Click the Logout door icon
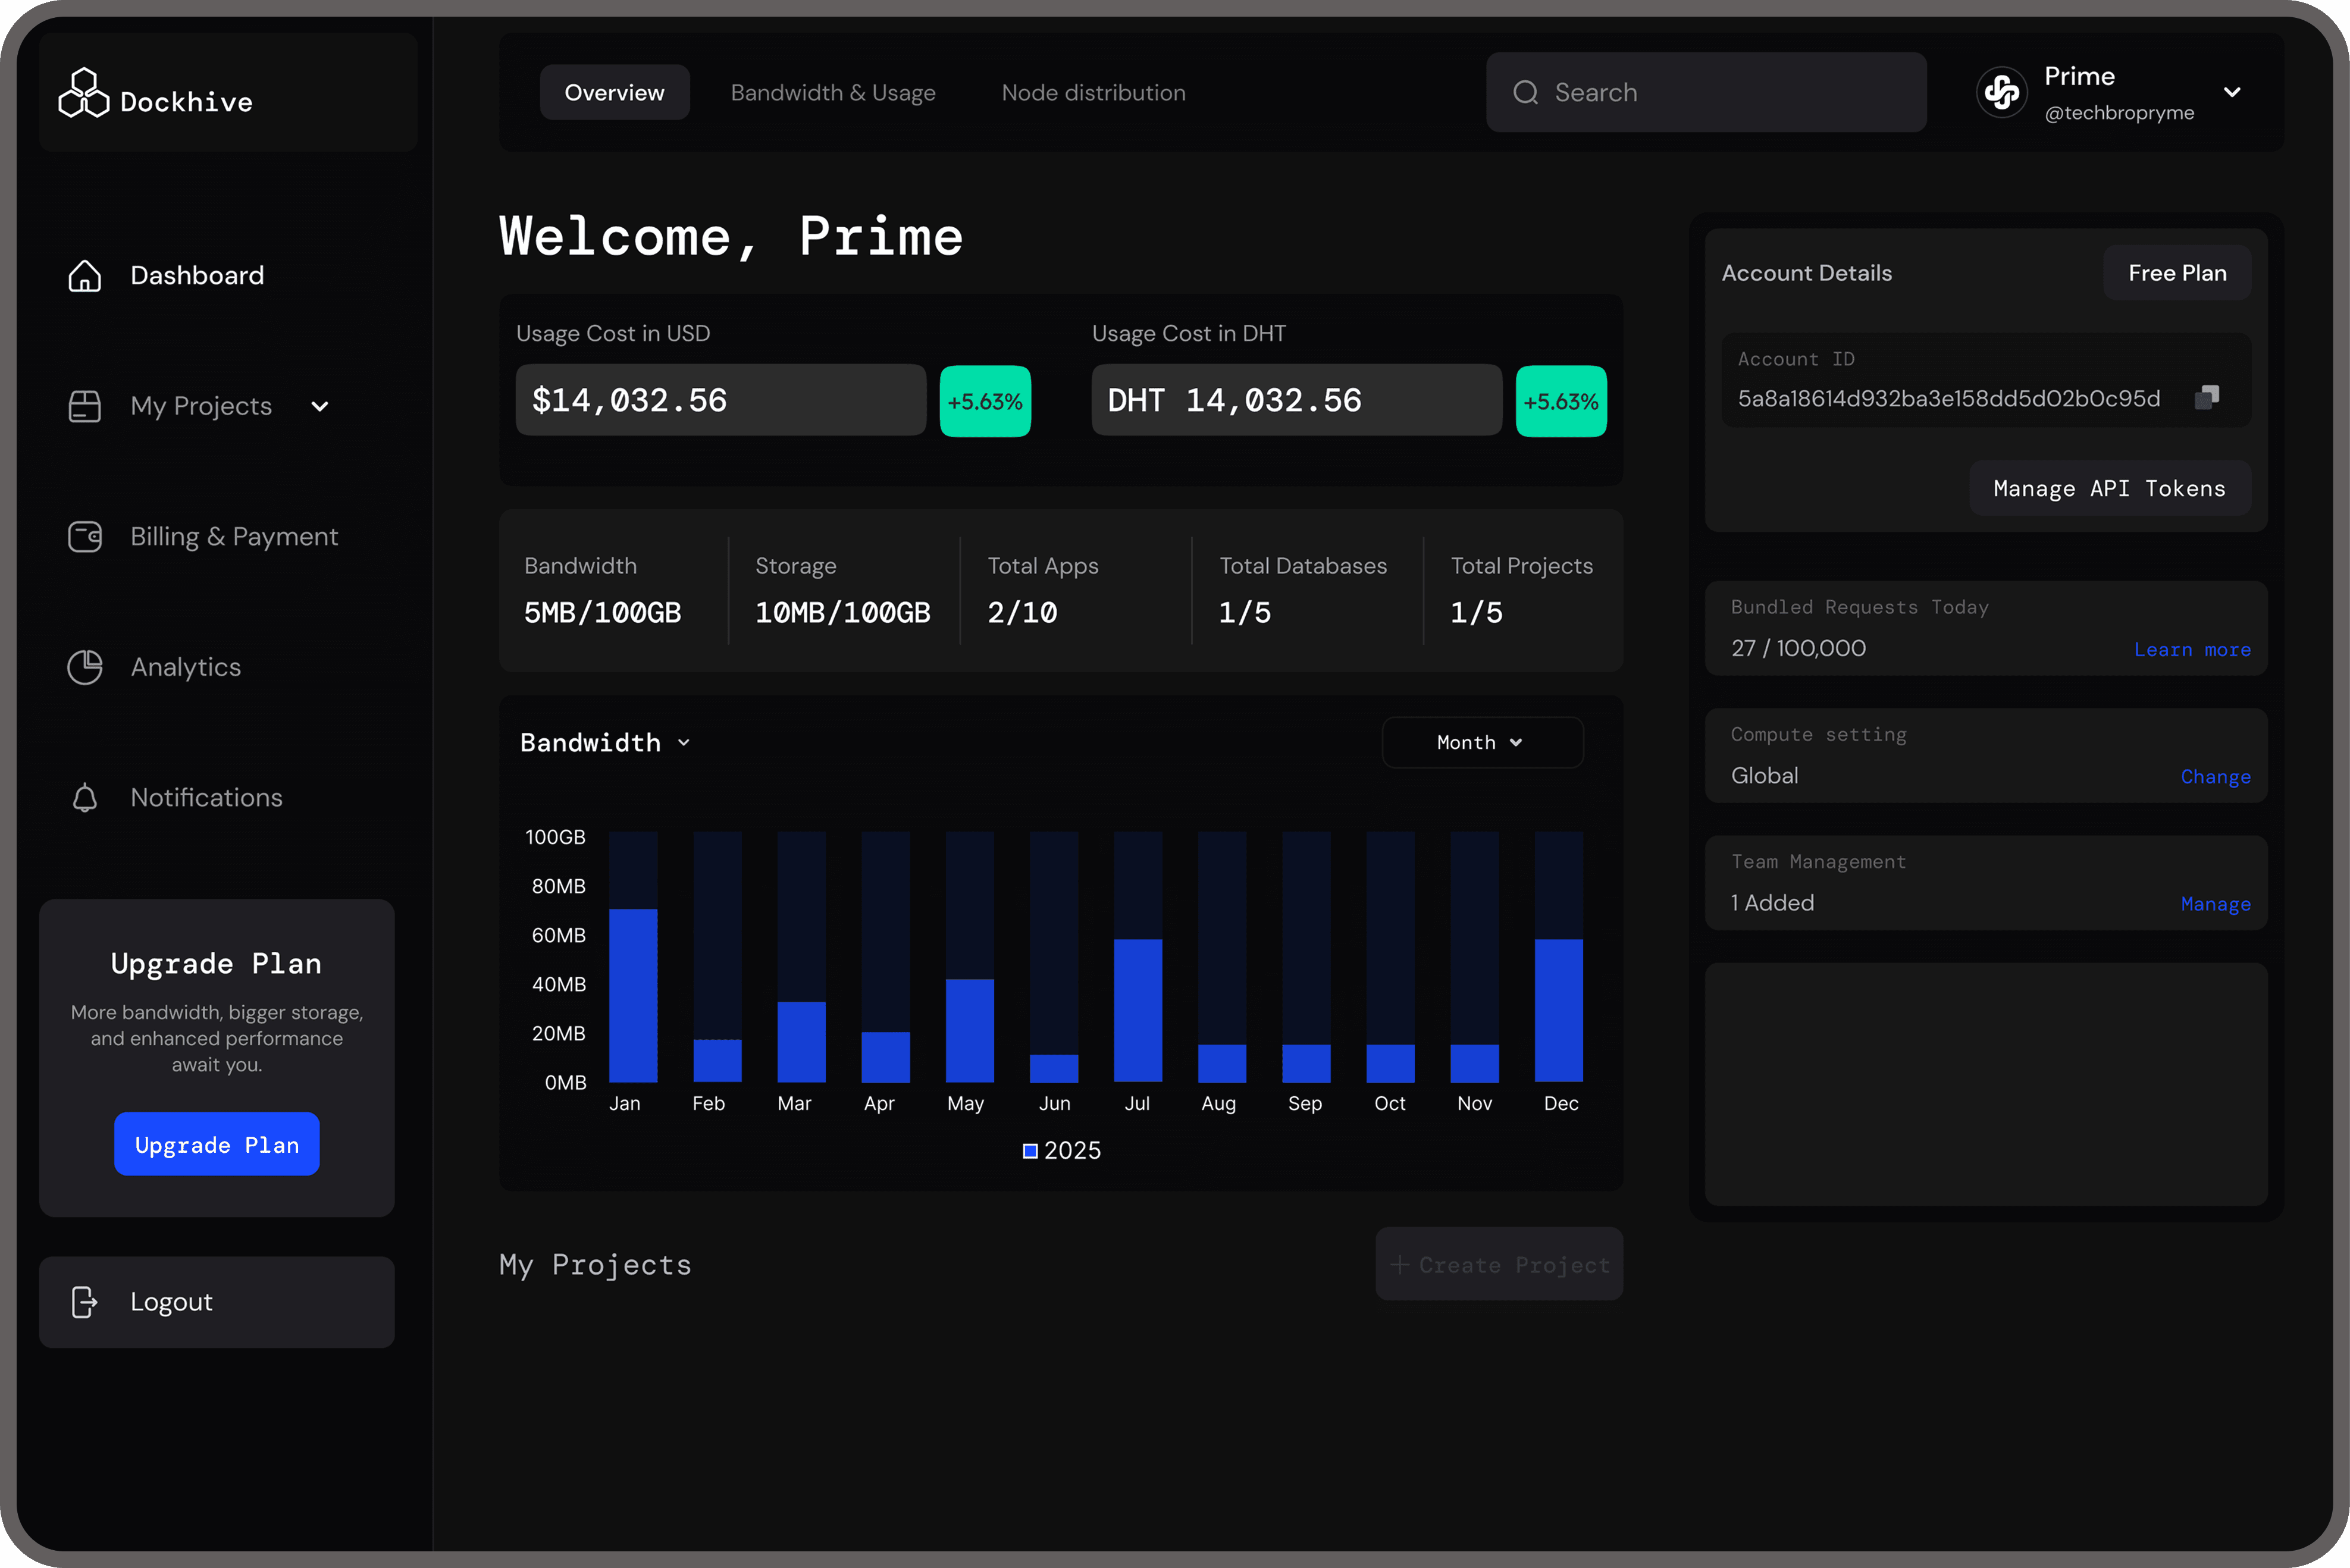 [85, 1302]
